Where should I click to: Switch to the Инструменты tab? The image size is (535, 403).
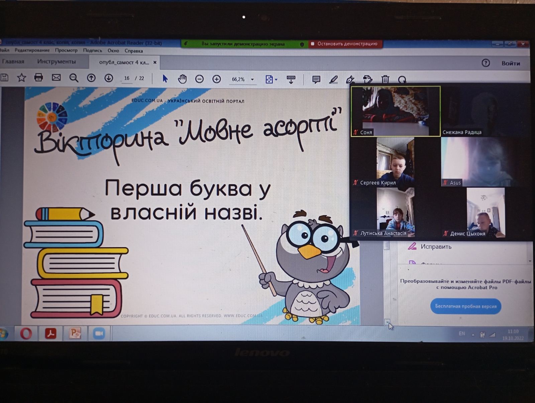[x=56, y=62]
